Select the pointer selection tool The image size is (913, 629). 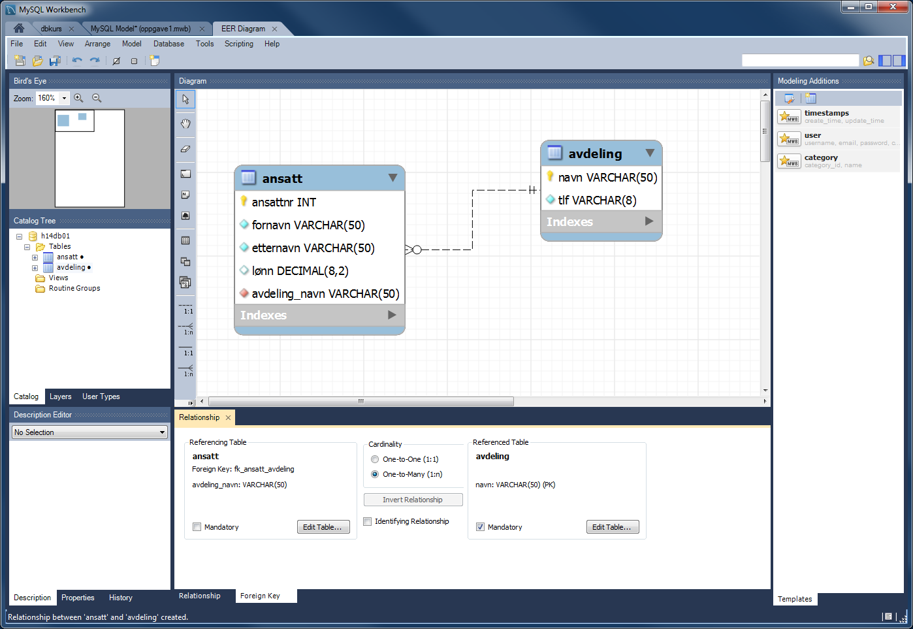pos(185,99)
